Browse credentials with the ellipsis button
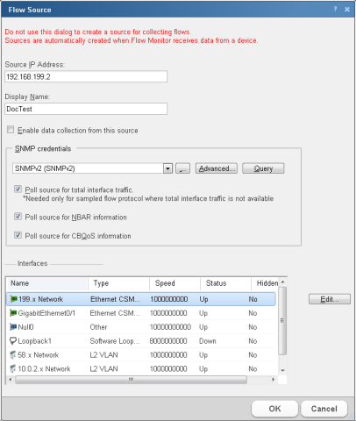 [182, 168]
